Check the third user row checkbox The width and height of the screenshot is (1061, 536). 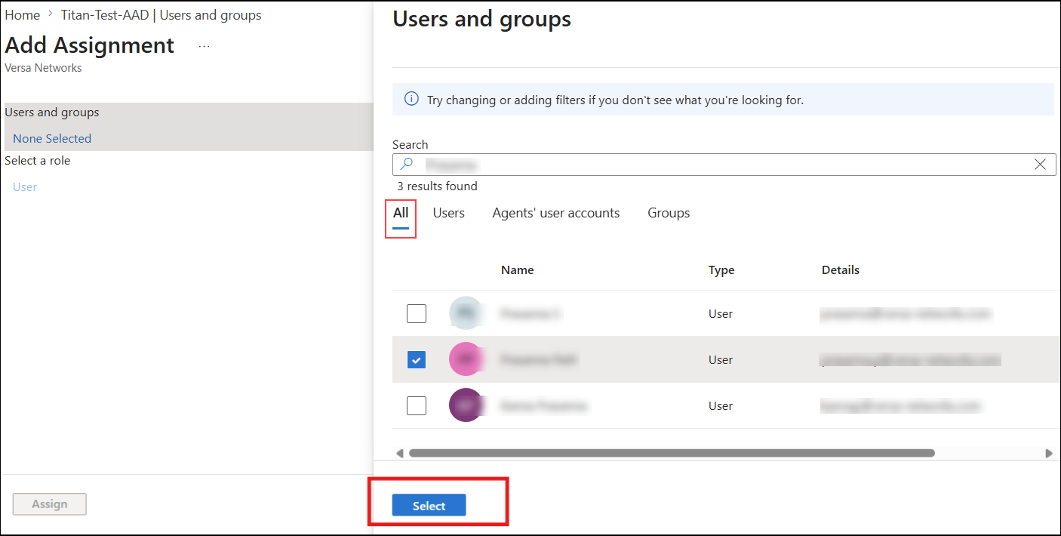click(x=417, y=405)
